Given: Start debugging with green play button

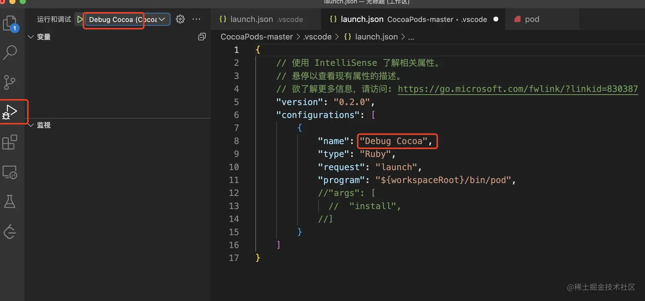Looking at the screenshot, I should 80,19.
